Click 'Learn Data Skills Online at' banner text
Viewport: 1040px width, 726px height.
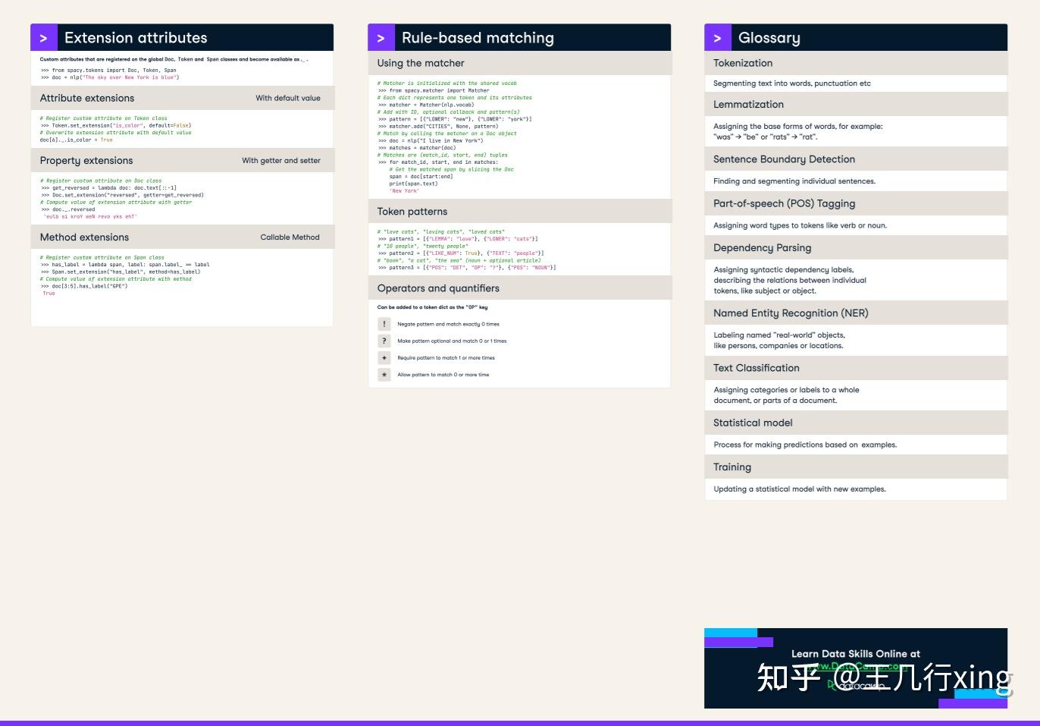click(x=856, y=653)
